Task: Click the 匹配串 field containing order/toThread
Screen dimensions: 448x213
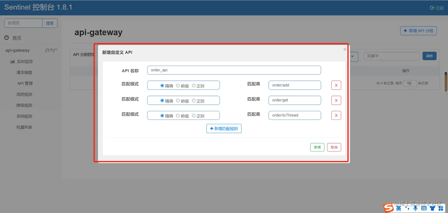Action: pyautogui.click(x=295, y=115)
